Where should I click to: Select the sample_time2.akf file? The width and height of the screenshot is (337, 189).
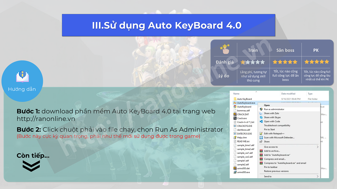click(245, 149)
